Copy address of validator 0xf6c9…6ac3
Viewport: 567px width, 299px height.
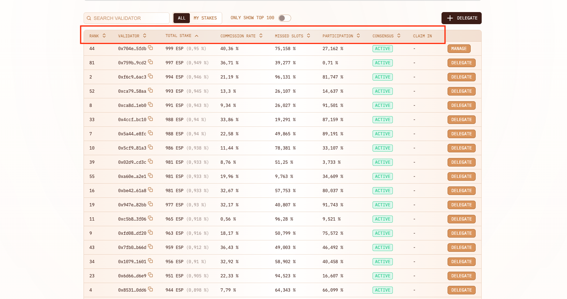[x=150, y=76]
